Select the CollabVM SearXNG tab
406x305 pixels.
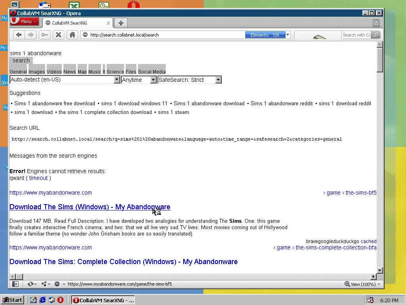(78, 23)
